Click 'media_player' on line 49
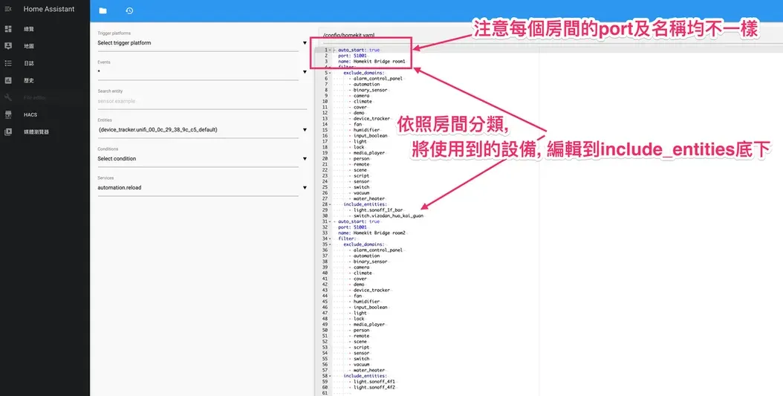Viewport: 783px width, 396px height. tap(369, 325)
